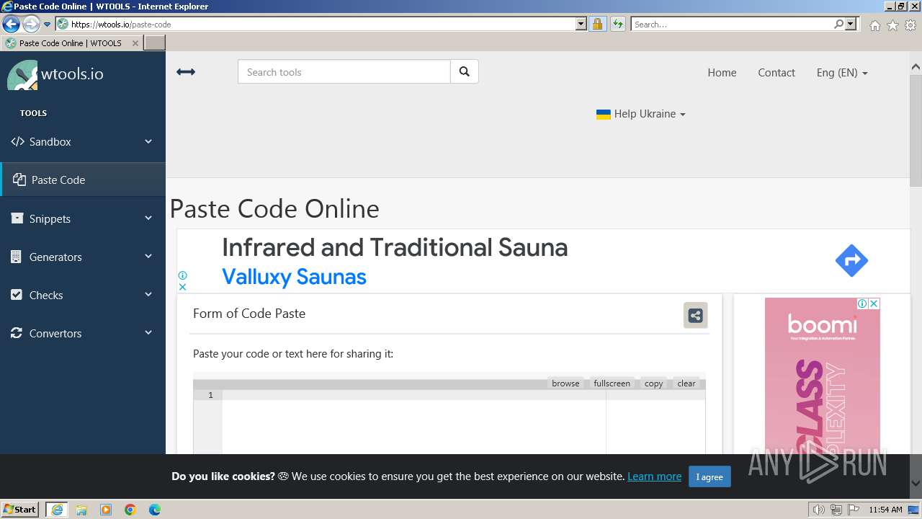Open the IE tools gear icon
Viewport: 922px width, 519px height.
(910, 25)
